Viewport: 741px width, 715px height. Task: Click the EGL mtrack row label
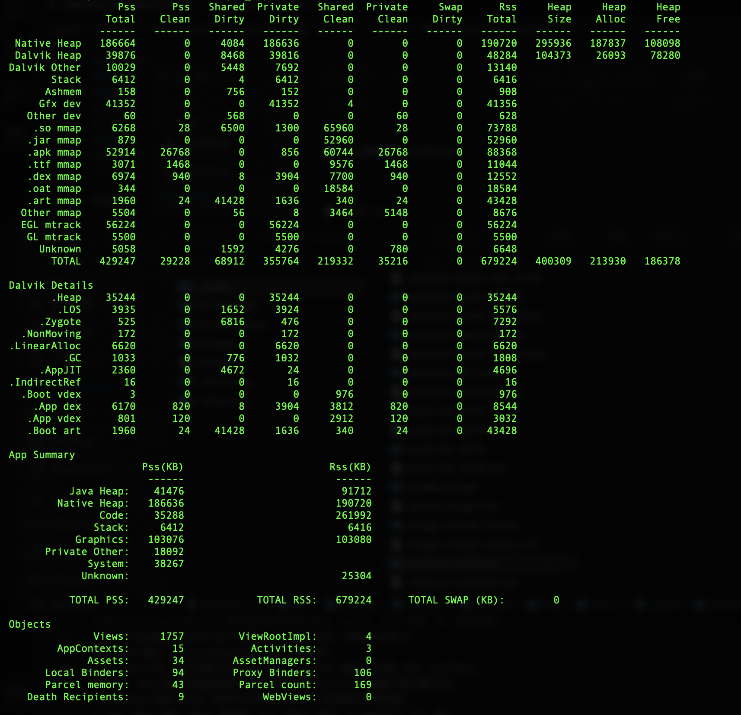pos(51,225)
